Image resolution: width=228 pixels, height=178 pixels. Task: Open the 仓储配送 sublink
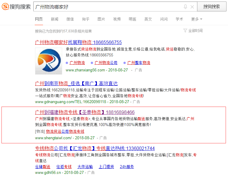point(43,167)
